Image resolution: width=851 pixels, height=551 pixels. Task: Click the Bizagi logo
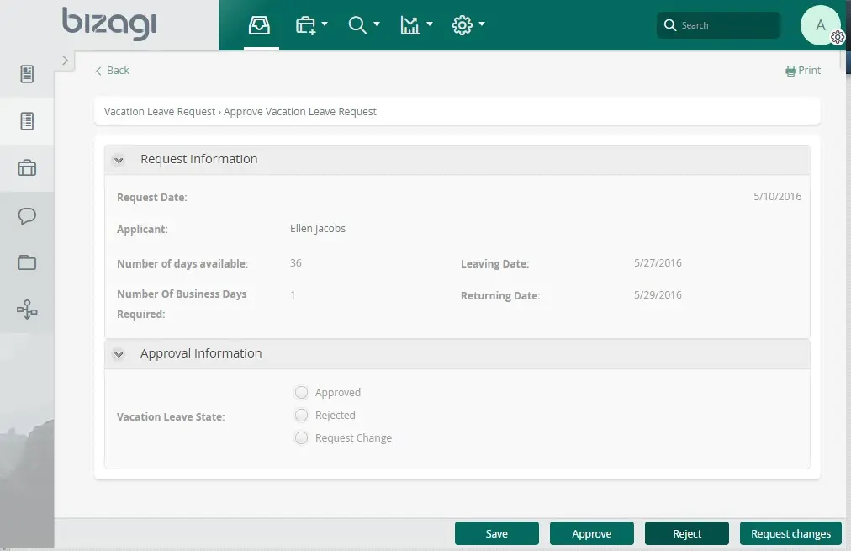[109, 24]
